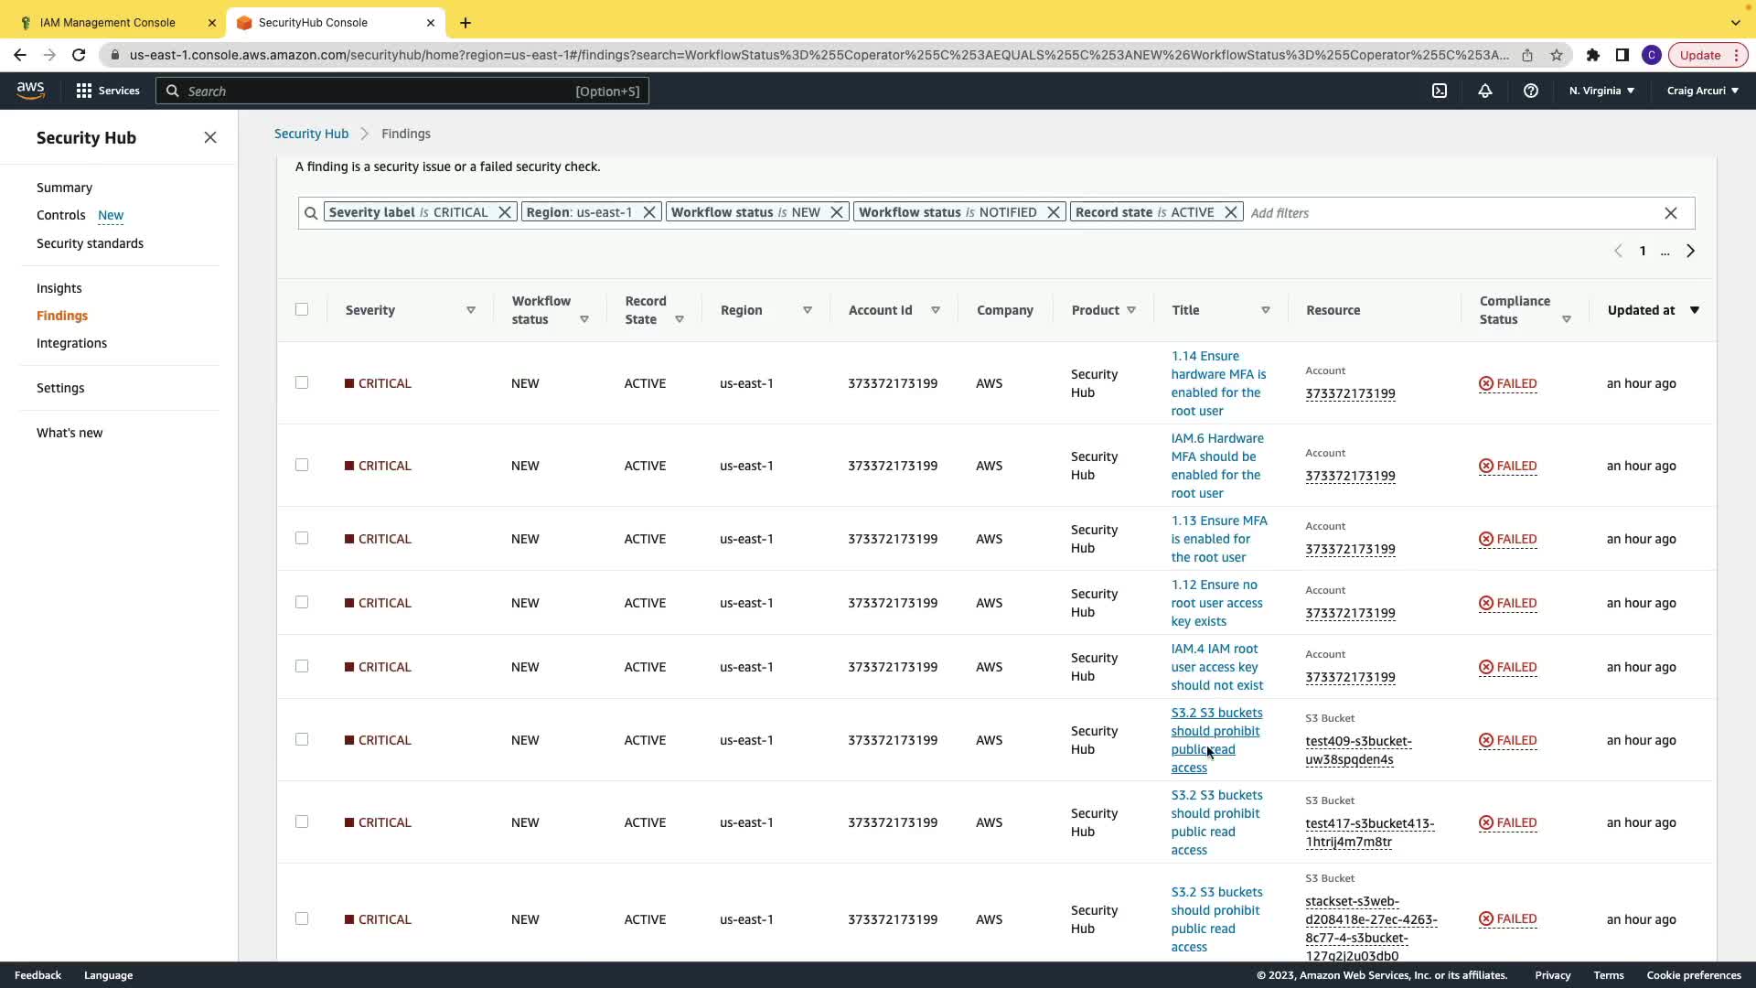
Task: Open Insights in the sidebar
Action: (59, 288)
